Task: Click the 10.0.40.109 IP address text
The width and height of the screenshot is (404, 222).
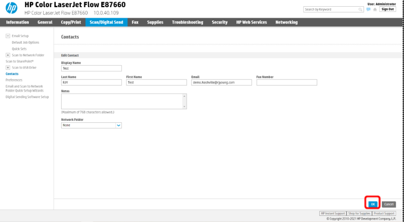Action: 106,13
